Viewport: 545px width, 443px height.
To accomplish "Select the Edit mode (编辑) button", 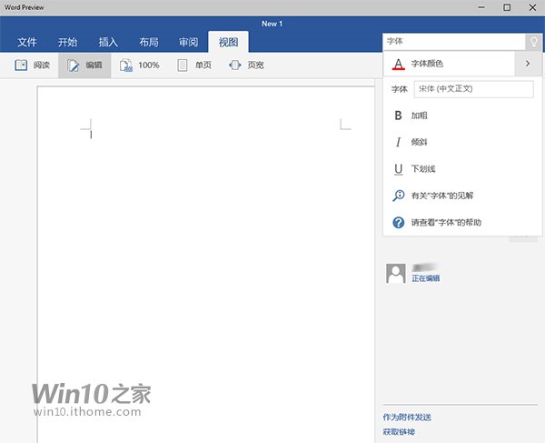I will tap(84, 65).
